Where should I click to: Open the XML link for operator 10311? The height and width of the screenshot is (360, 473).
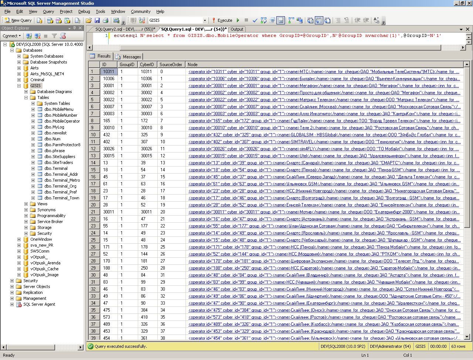(x=324, y=72)
